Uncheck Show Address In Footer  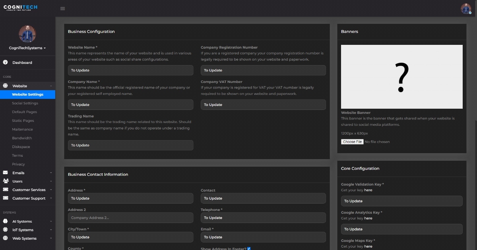coord(248,248)
